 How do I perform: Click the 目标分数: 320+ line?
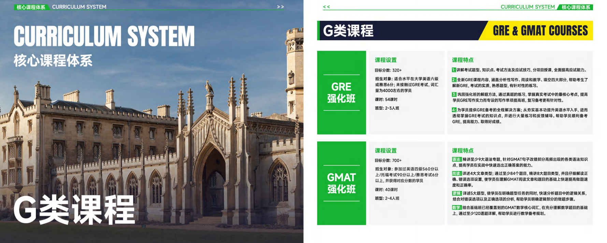coord(388,70)
